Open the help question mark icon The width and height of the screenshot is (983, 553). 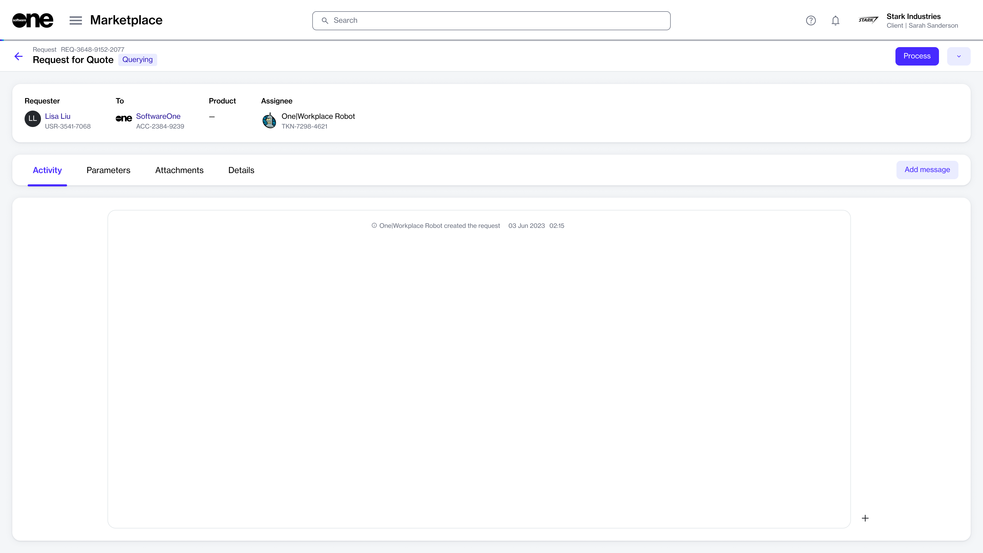click(x=810, y=20)
